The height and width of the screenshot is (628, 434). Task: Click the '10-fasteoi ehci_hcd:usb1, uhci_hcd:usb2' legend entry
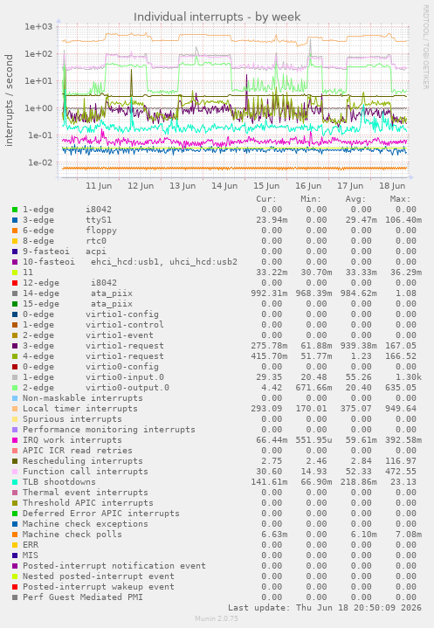[x=130, y=262]
